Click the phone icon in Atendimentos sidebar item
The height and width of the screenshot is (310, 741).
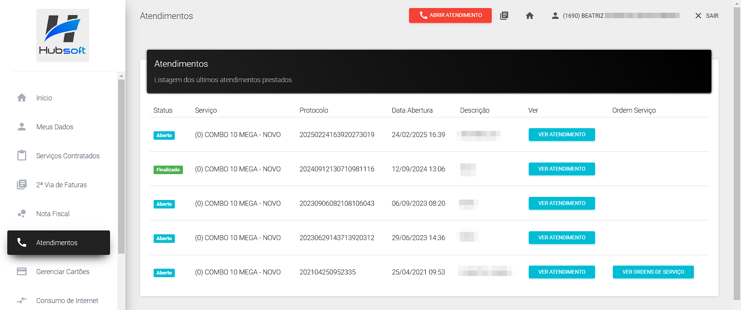[22, 242]
